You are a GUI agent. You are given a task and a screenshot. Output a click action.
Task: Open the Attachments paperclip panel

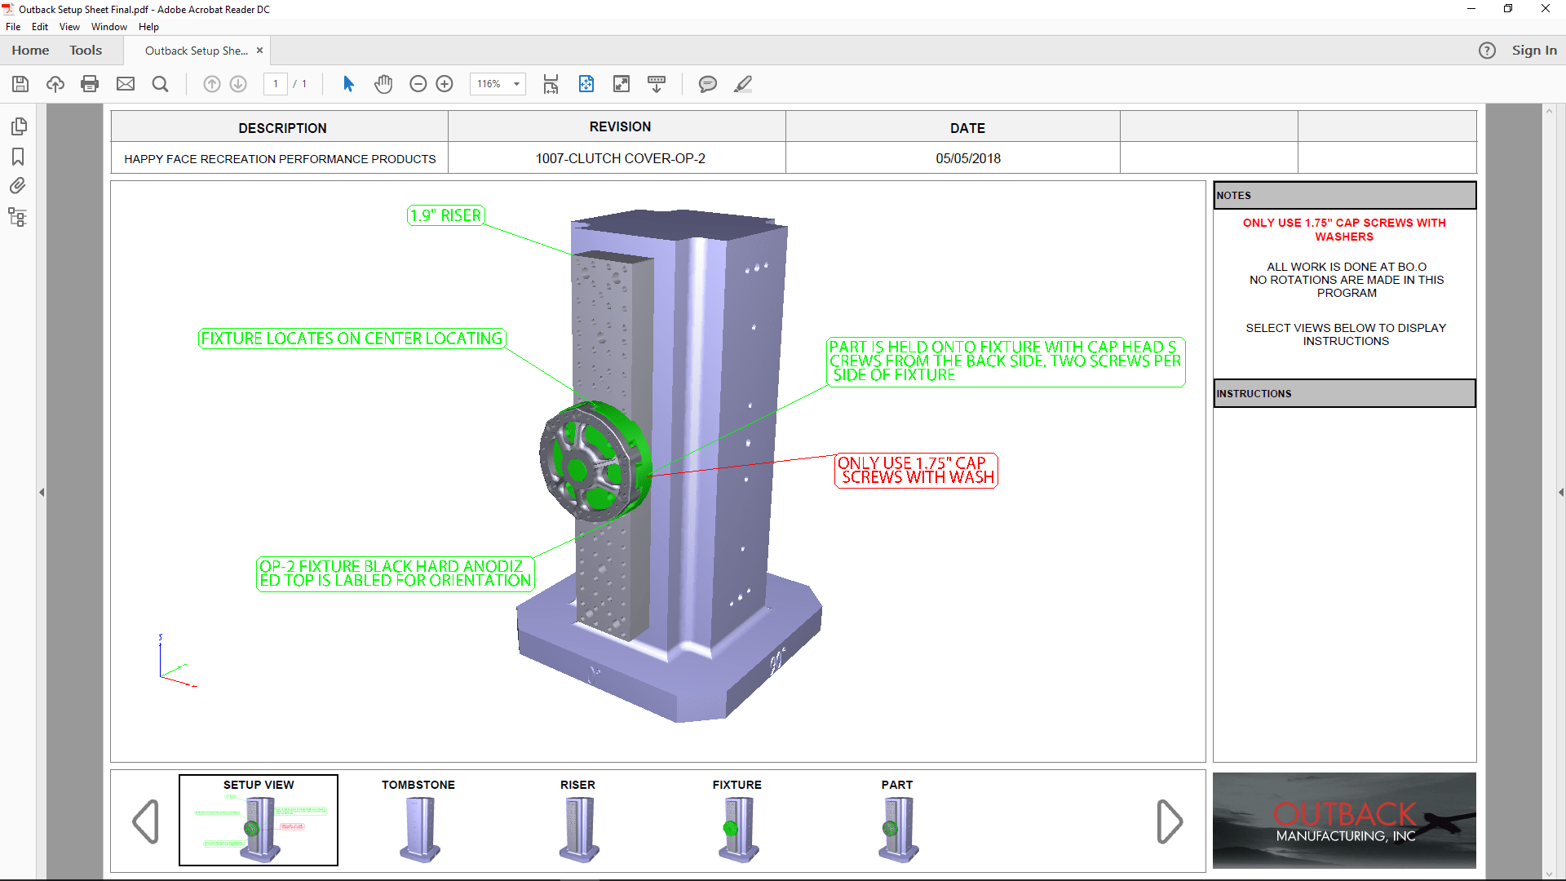[x=18, y=186]
